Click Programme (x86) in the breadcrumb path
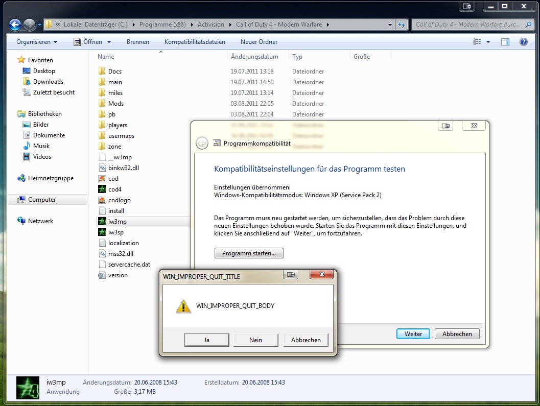 click(x=162, y=25)
